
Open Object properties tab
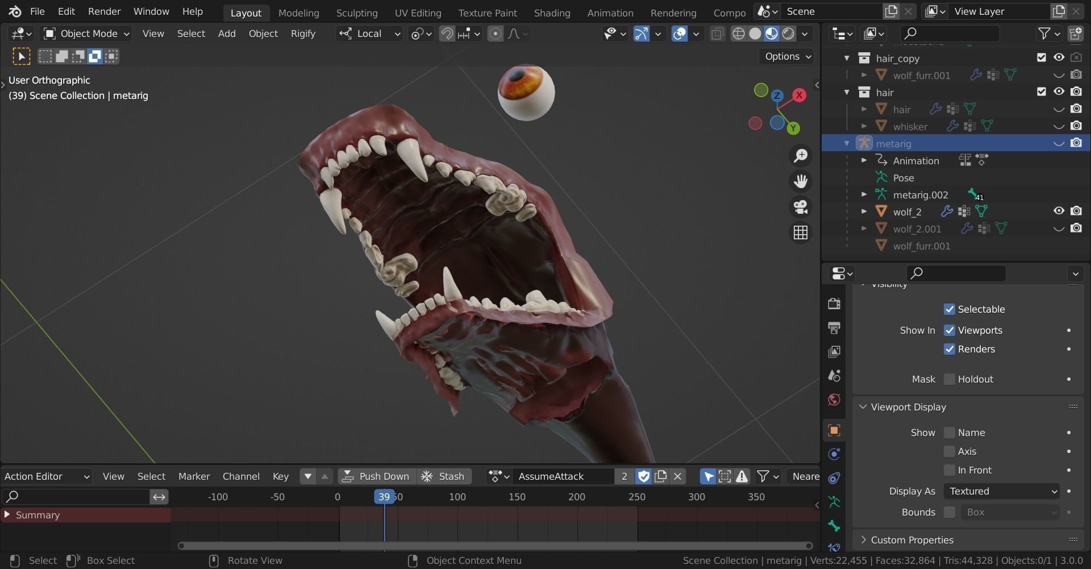pos(834,430)
